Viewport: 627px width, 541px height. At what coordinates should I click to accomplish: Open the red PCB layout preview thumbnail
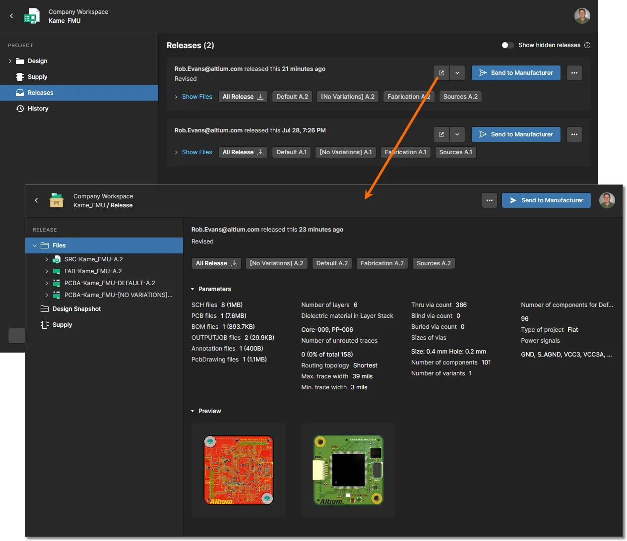click(x=239, y=470)
